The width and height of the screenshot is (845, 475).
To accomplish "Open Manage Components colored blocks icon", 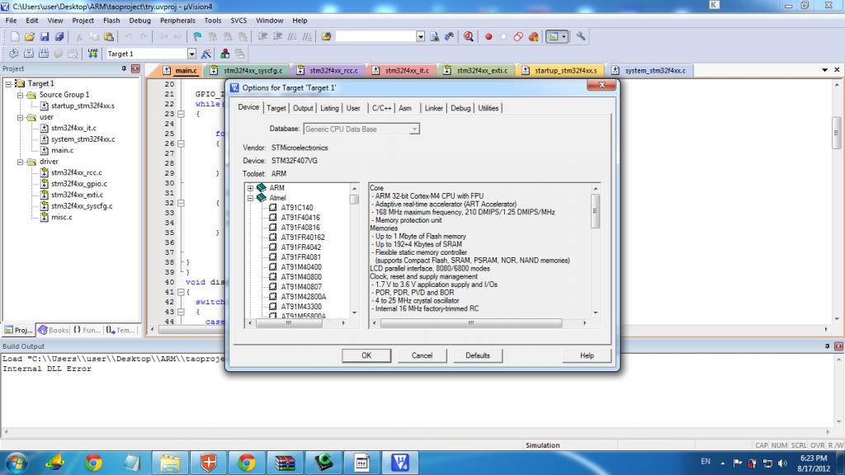I will [224, 54].
